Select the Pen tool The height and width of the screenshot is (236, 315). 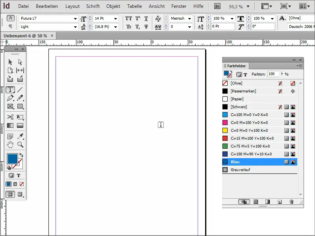(10, 98)
